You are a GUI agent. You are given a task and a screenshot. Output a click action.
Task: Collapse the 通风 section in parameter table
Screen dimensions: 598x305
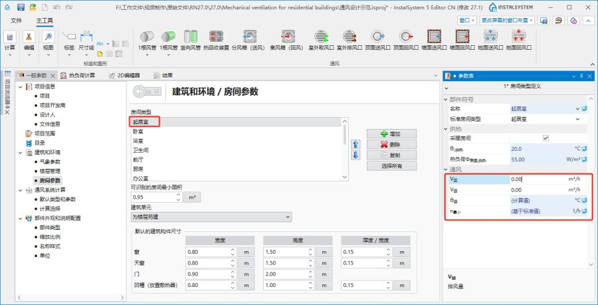(x=447, y=169)
